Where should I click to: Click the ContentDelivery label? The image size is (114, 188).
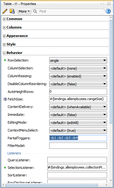point(20,107)
